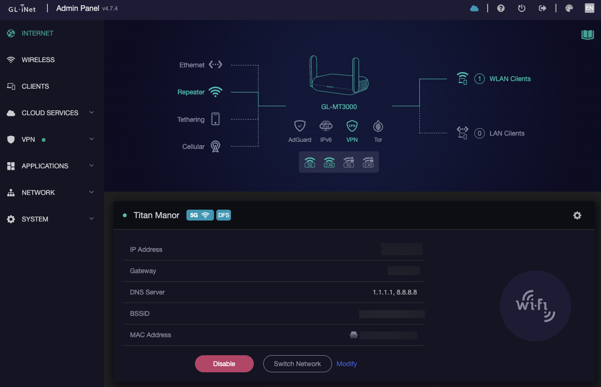The width and height of the screenshot is (601, 387).
Task: Click the large Wi-Fi logo circle
Action: pyautogui.click(x=536, y=306)
